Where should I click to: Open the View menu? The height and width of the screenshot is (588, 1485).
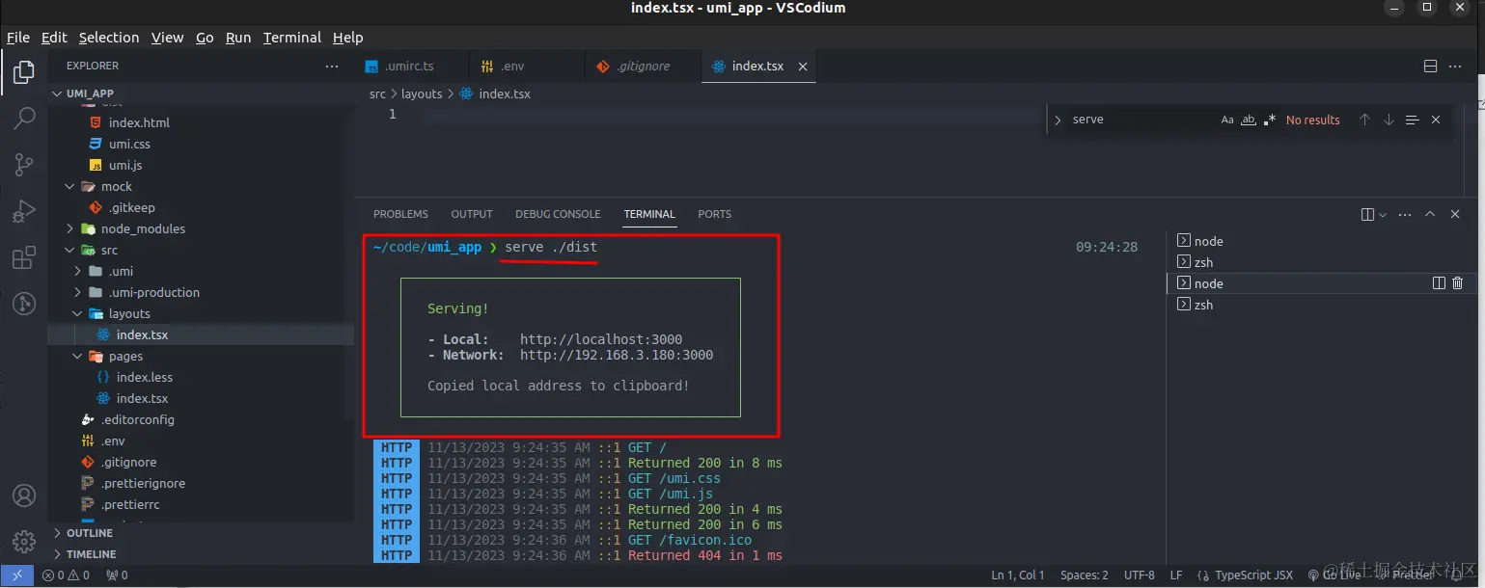167,38
